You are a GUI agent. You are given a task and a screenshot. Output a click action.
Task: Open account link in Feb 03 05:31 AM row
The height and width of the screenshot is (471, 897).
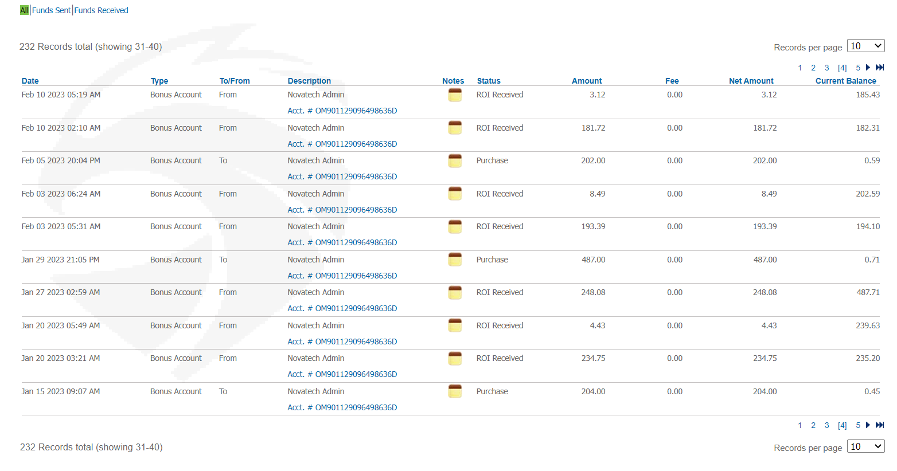click(342, 242)
